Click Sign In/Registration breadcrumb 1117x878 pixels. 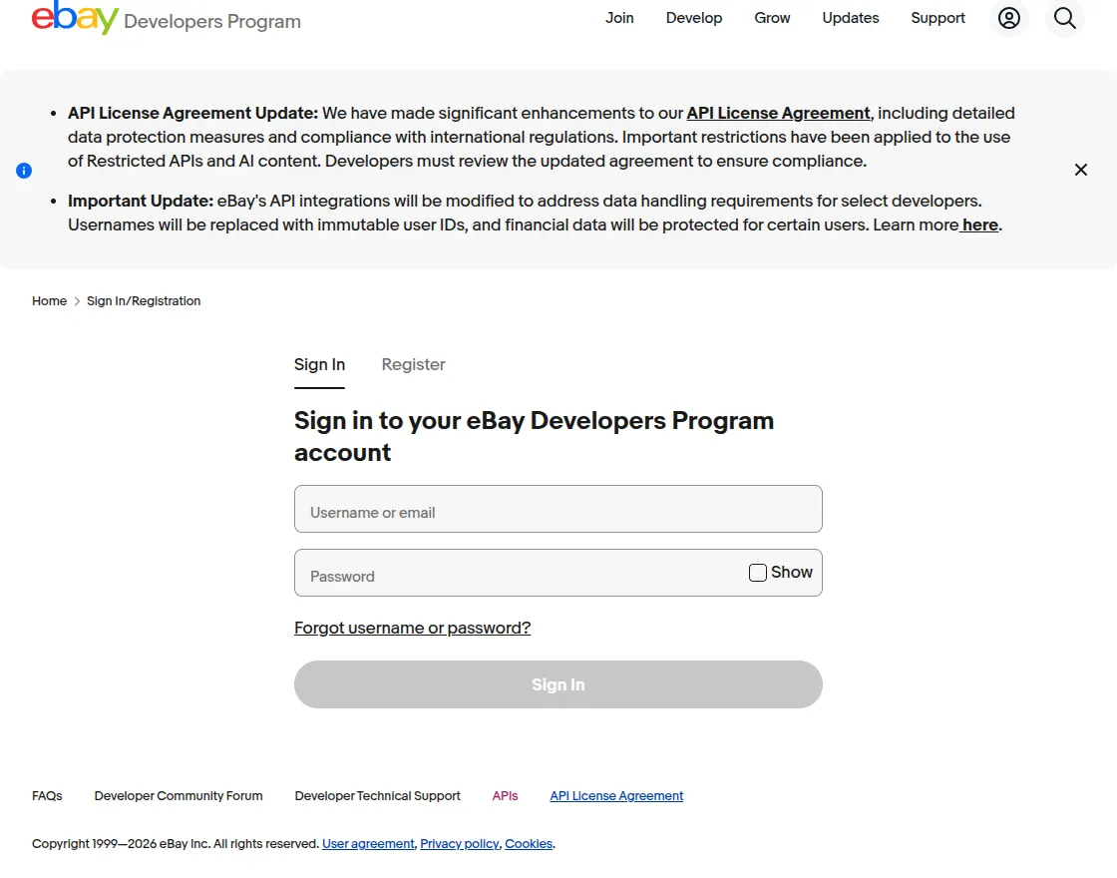point(144,301)
